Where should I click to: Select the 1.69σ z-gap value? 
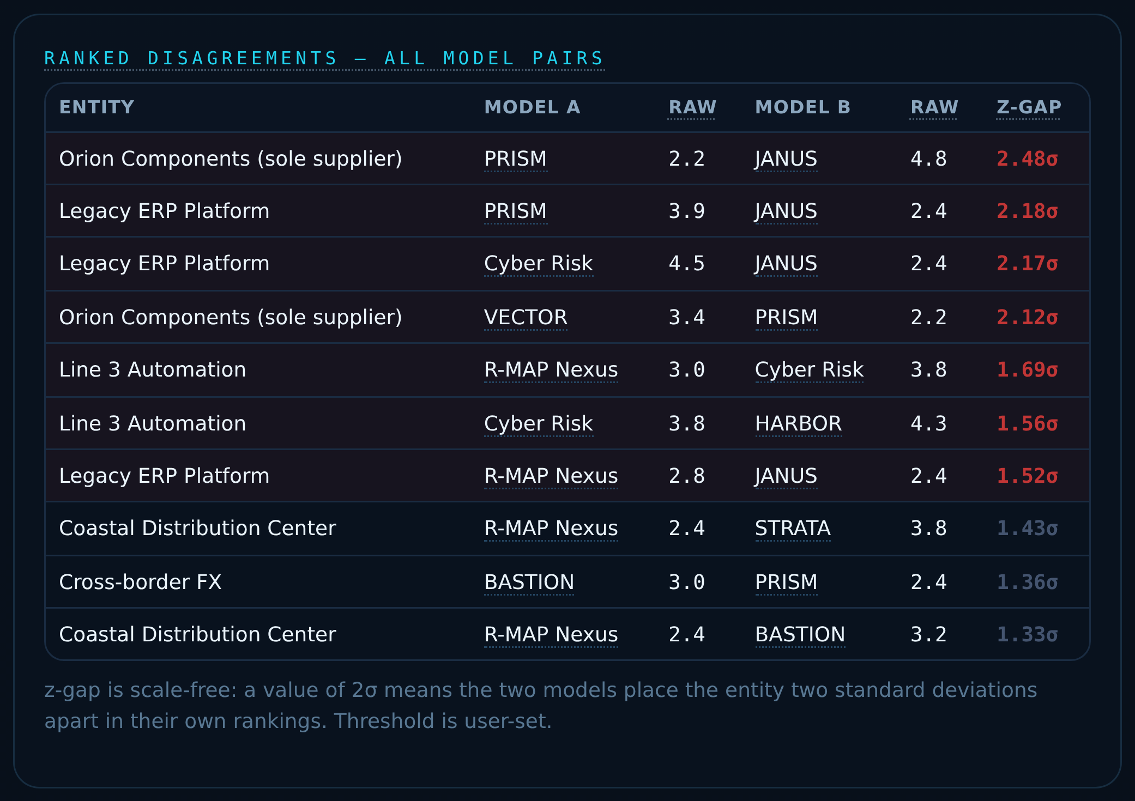pos(1027,370)
